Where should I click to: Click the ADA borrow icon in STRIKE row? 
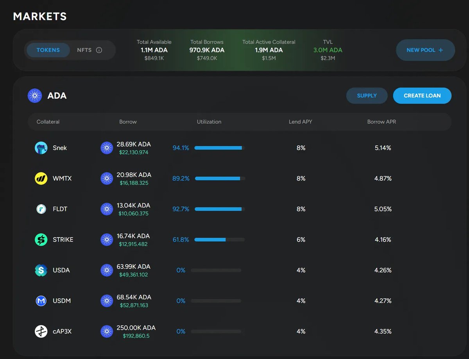[x=107, y=239]
